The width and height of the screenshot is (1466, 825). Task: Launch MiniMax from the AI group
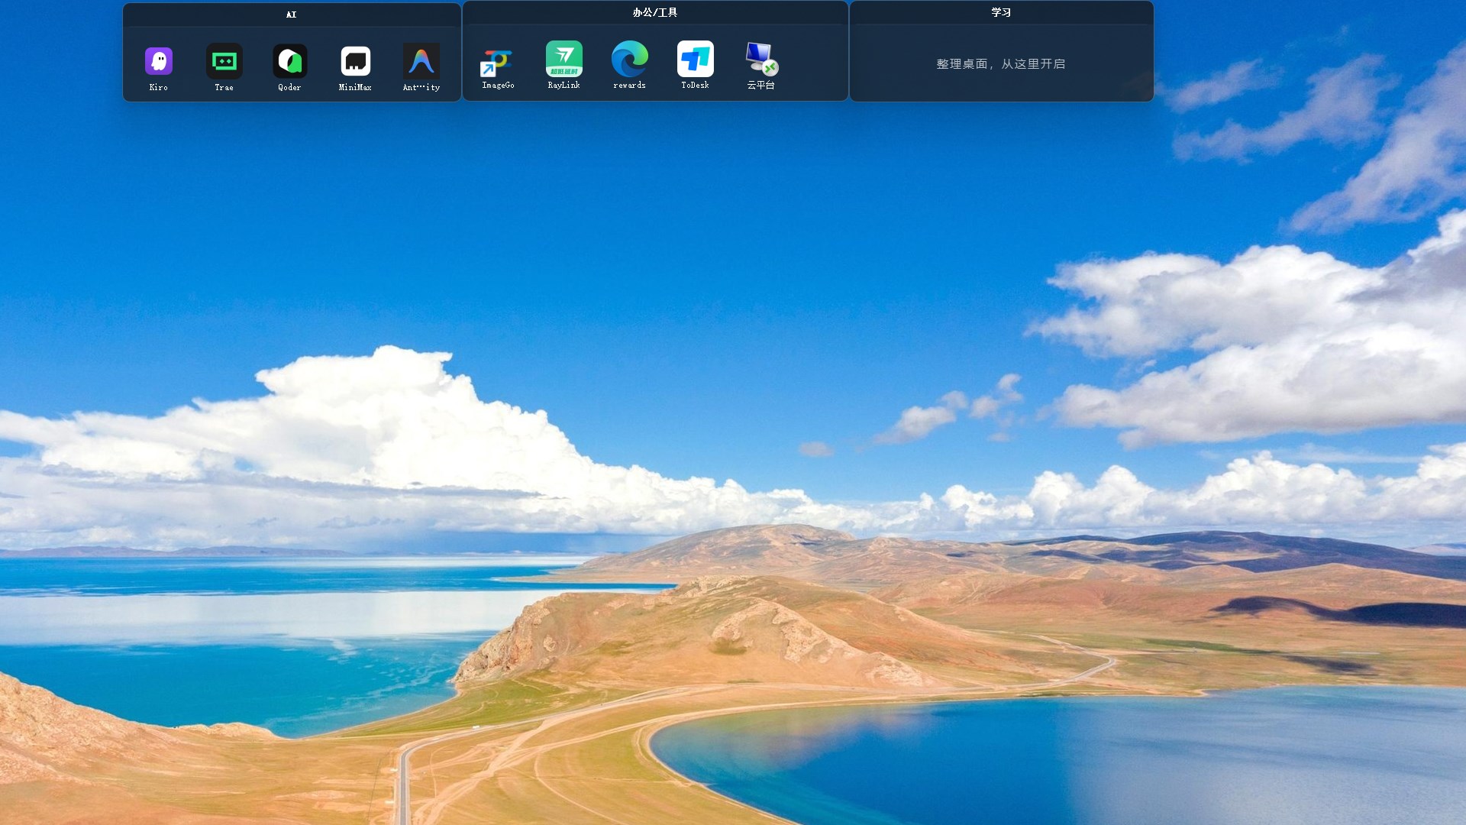coord(355,61)
